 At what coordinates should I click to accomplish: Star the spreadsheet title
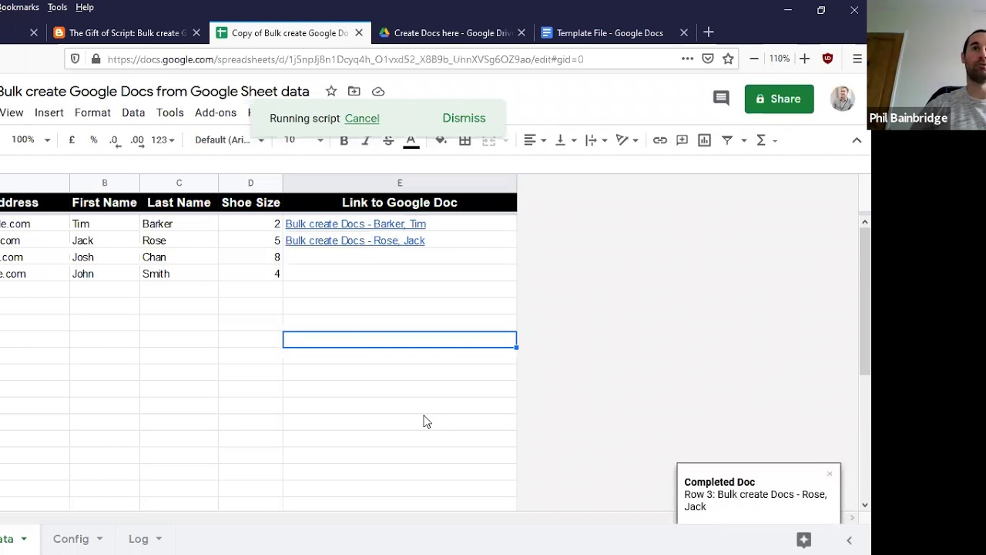(331, 91)
